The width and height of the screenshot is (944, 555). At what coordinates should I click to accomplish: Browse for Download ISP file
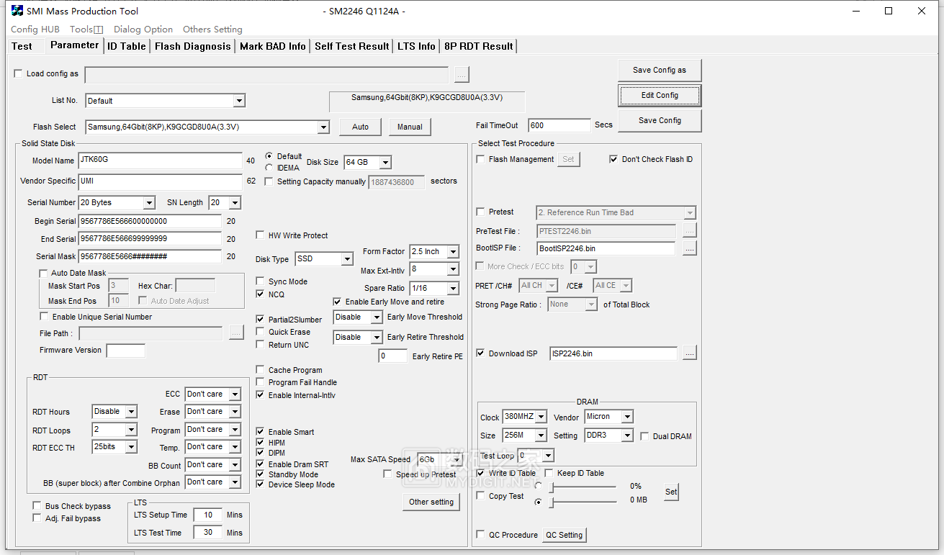tap(690, 353)
